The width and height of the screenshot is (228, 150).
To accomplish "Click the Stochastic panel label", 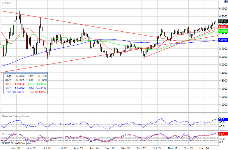I will [8, 134].
